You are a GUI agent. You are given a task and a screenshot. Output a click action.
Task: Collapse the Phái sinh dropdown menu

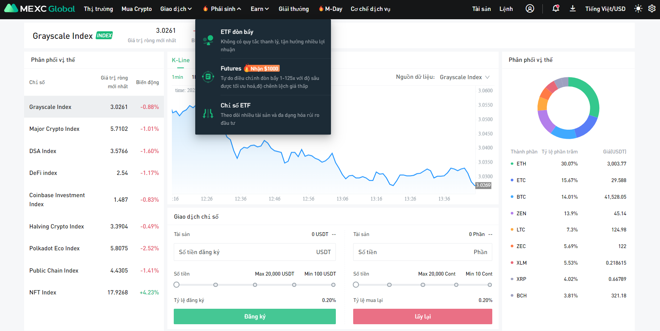pyautogui.click(x=226, y=9)
